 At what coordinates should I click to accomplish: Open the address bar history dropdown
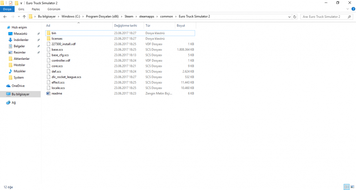coord(289,17)
